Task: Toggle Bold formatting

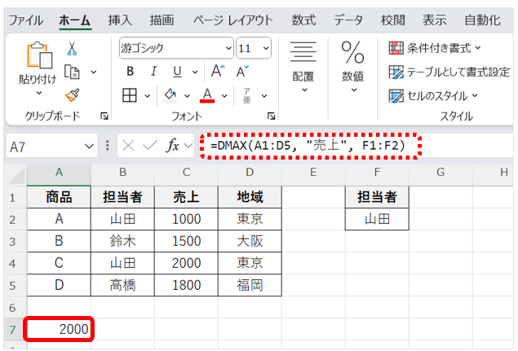Action: coord(130,72)
